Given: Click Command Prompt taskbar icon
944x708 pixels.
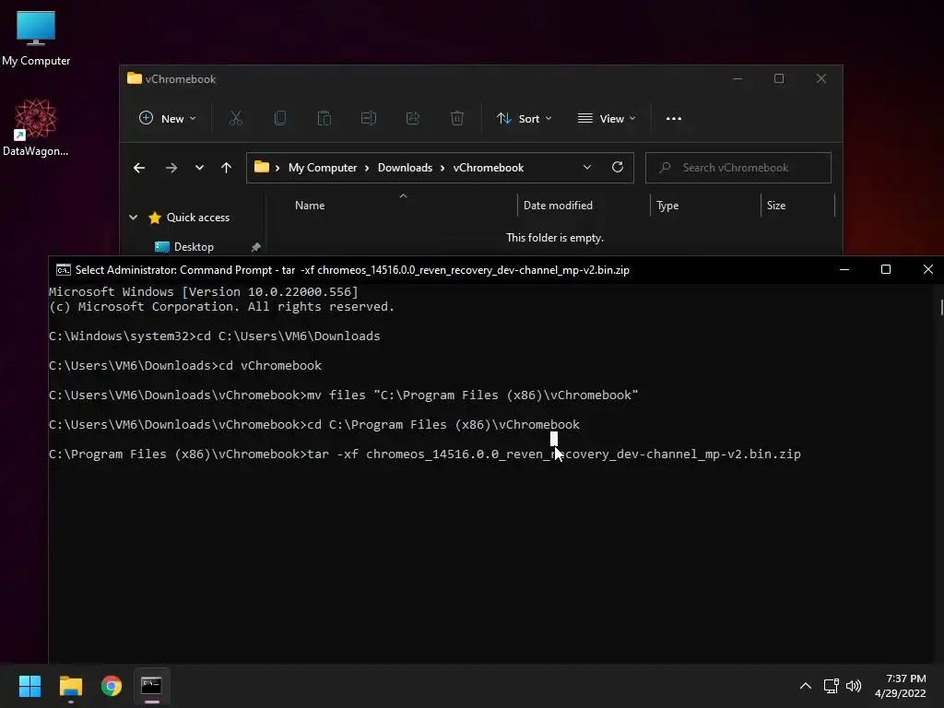Looking at the screenshot, I should 152,686.
